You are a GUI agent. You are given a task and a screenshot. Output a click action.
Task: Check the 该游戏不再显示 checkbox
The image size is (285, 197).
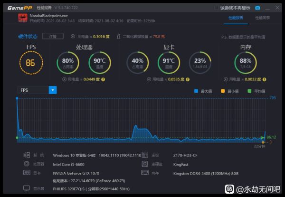click(x=216, y=8)
